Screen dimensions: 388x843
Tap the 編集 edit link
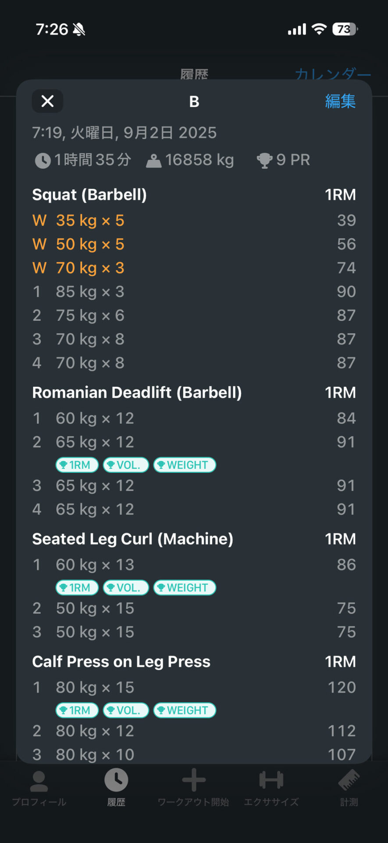340,101
